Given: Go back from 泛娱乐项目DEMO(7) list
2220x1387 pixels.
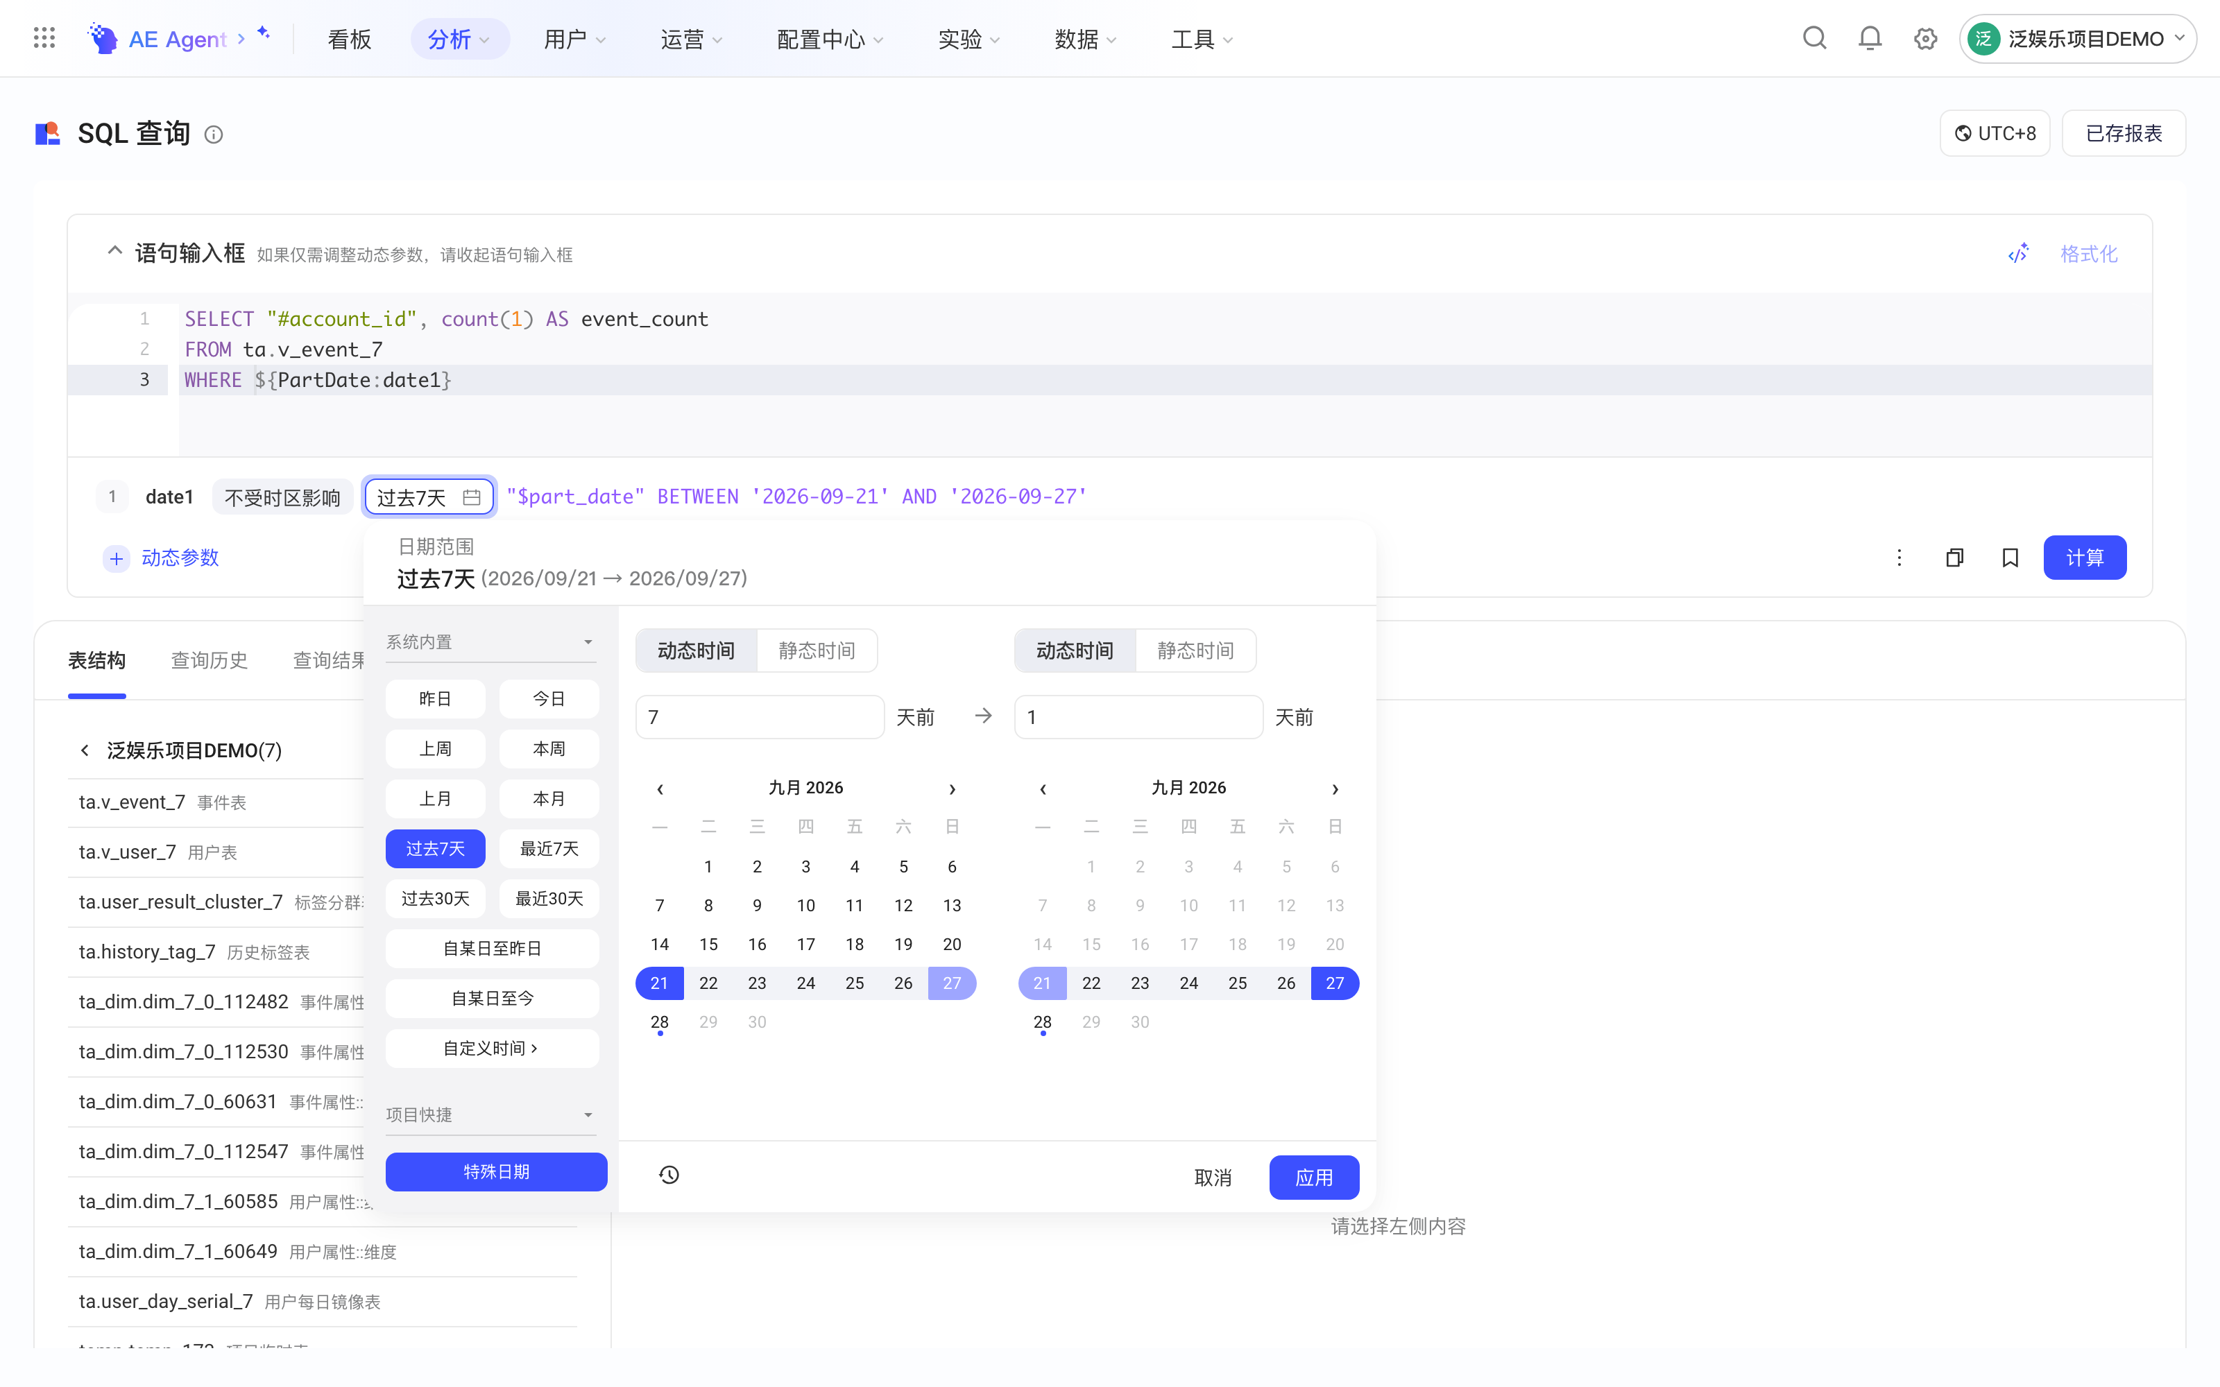Looking at the screenshot, I should (x=85, y=750).
